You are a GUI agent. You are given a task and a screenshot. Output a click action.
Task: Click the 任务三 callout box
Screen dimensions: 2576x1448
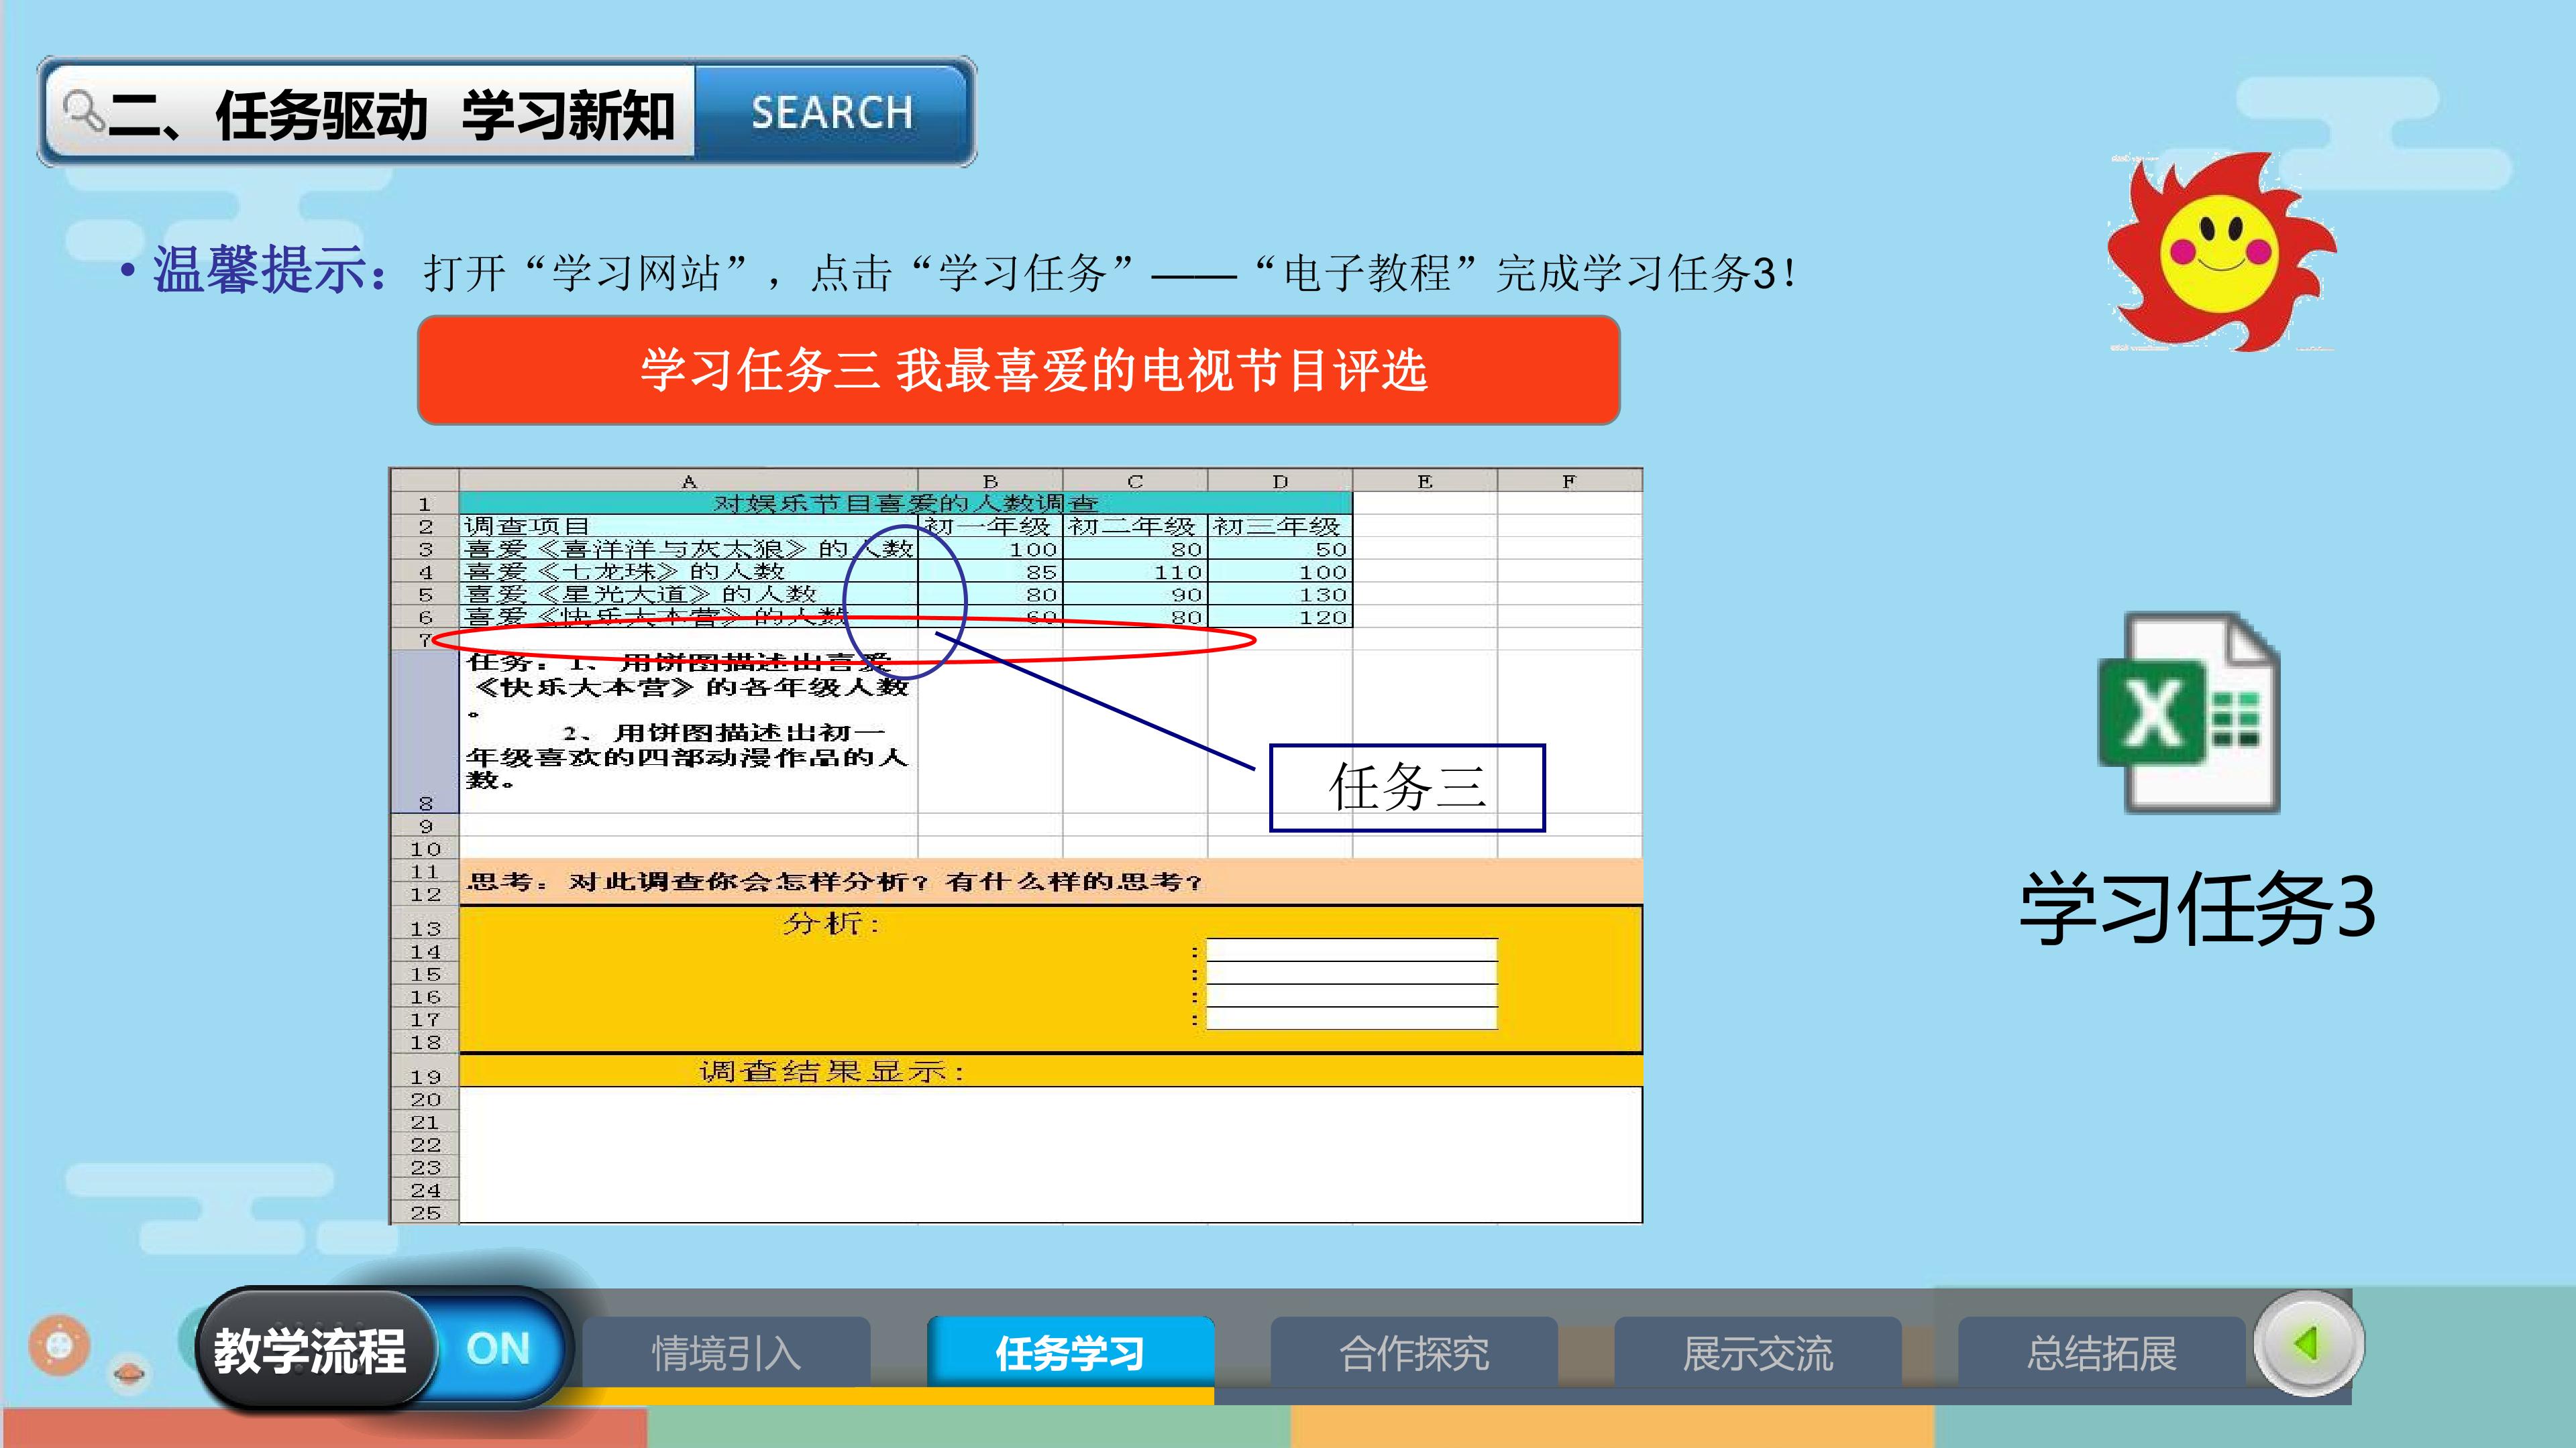(x=1407, y=788)
